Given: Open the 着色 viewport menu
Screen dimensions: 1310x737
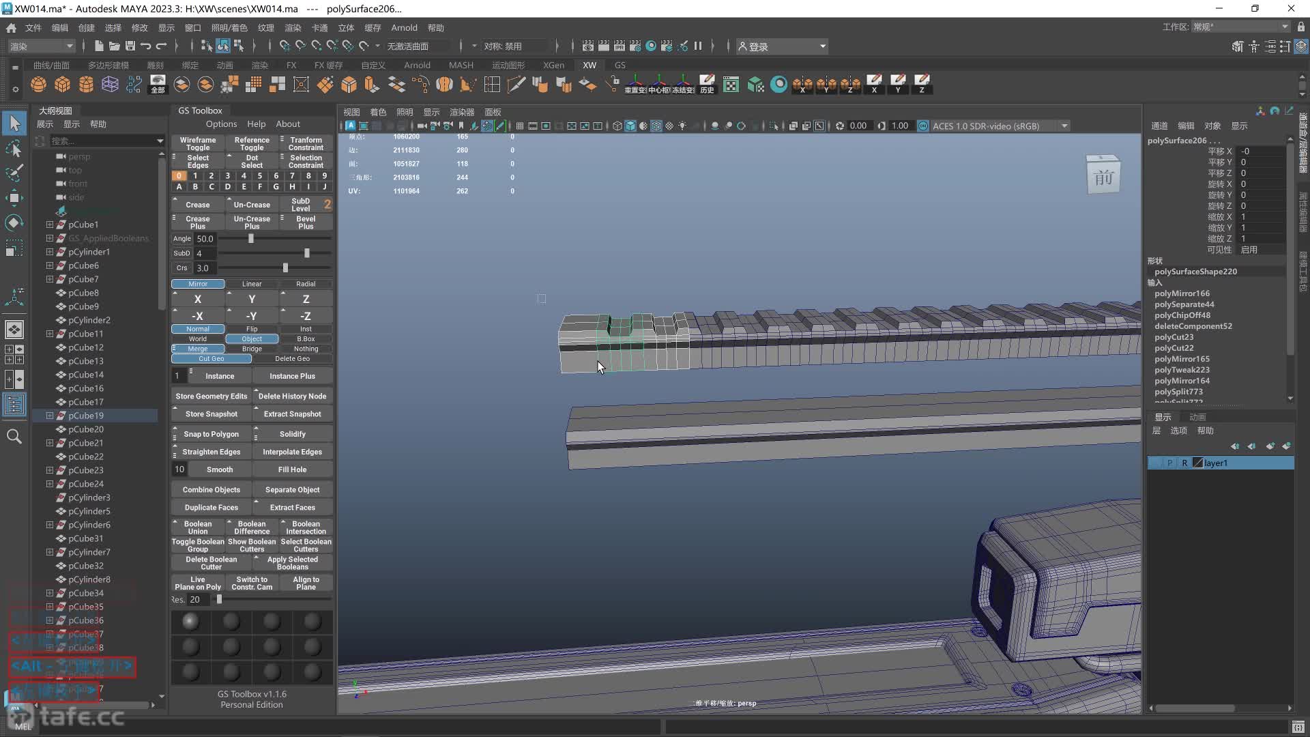Looking at the screenshot, I should pyautogui.click(x=378, y=112).
